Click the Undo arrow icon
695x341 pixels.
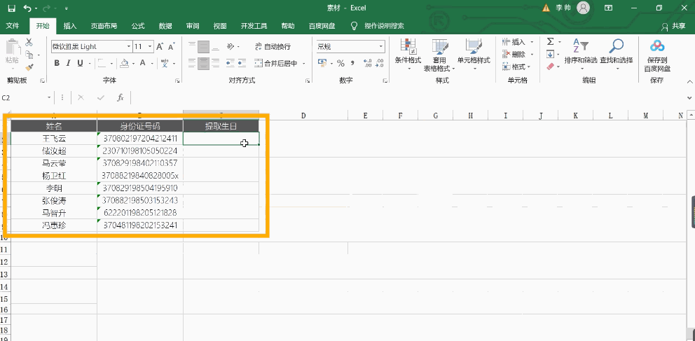click(27, 8)
